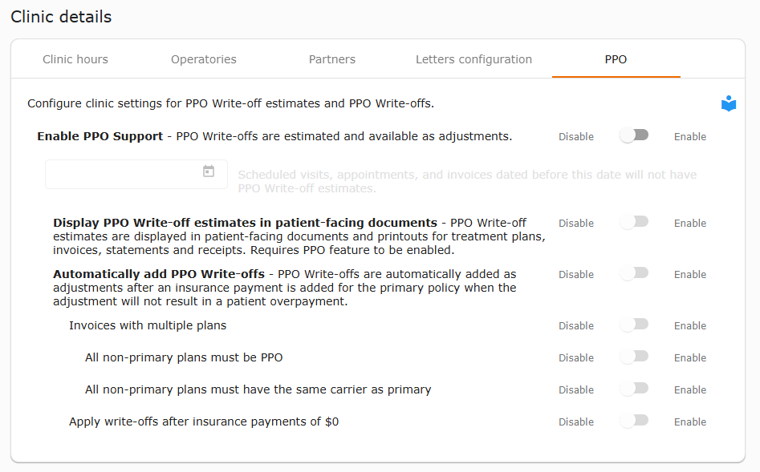
Task: Click Enable label next to PPO Support
Action: tap(689, 137)
